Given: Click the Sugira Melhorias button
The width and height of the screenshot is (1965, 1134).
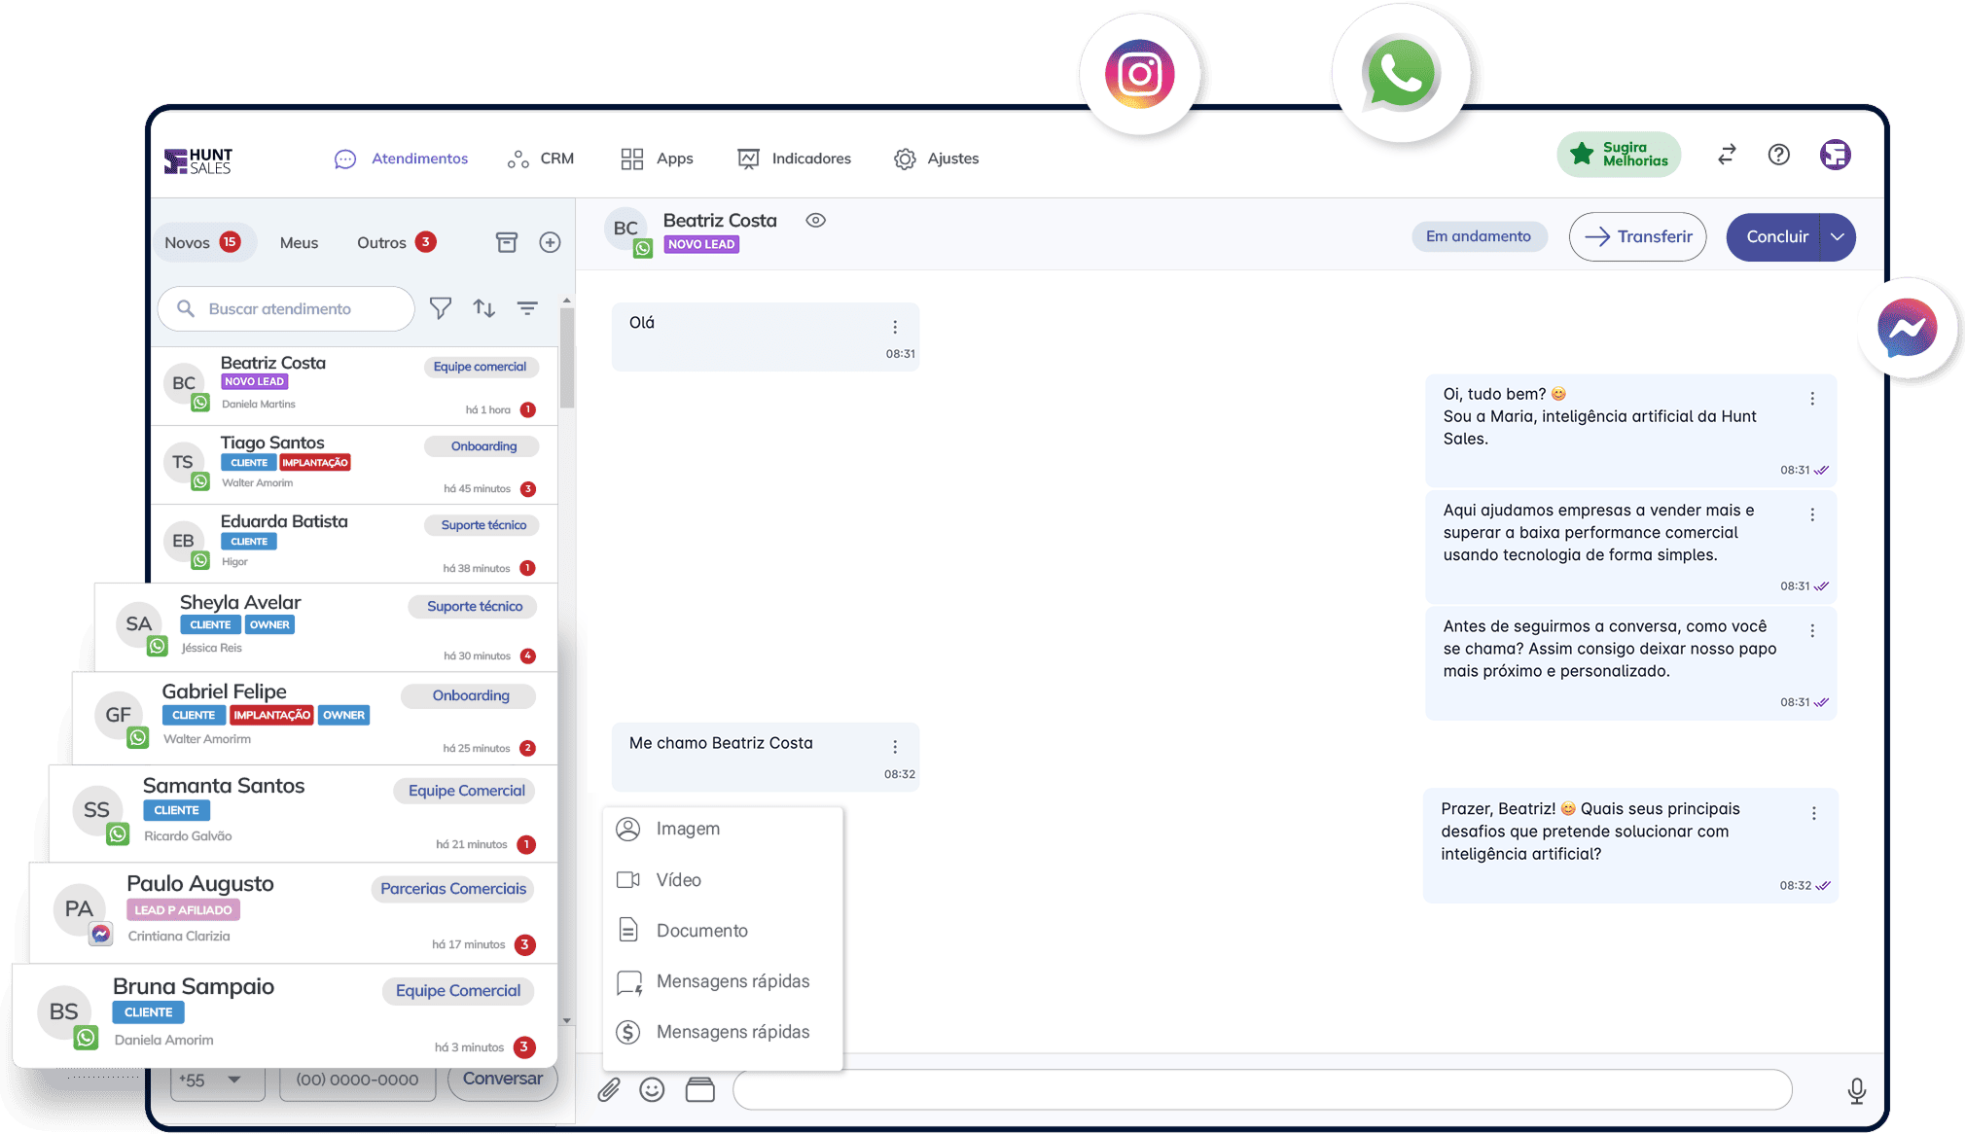Looking at the screenshot, I should [1619, 155].
